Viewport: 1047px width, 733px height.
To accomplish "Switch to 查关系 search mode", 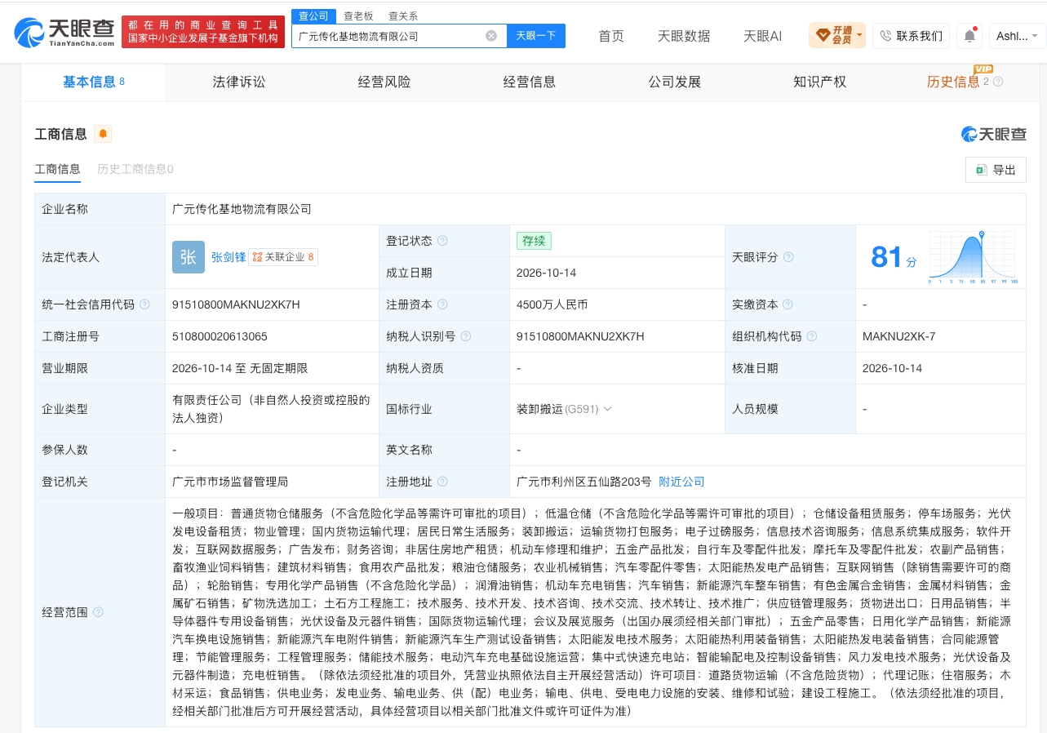I will 403,16.
